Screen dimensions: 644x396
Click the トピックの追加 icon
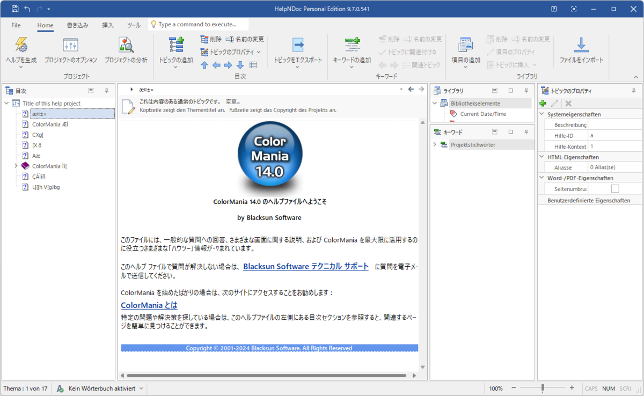[x=176, y=45]
